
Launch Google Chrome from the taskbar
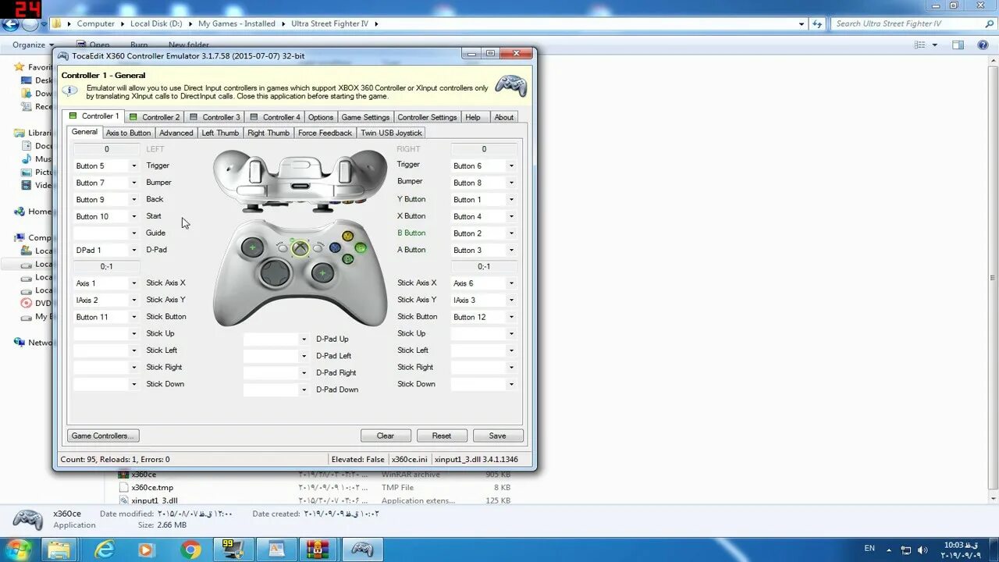click(x=190, y=550)
